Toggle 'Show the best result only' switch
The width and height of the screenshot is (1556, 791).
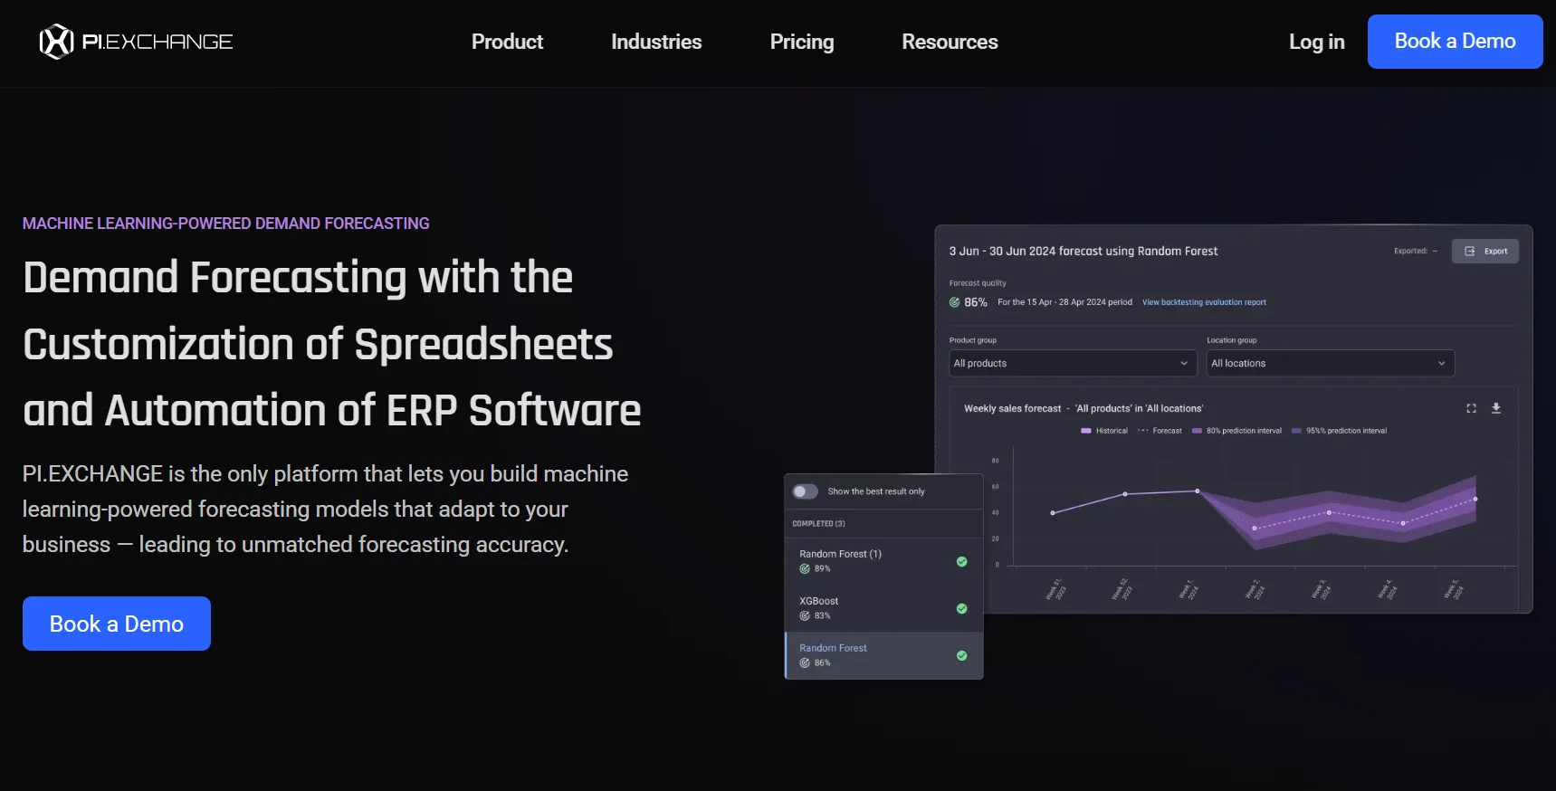pos(805,491)
